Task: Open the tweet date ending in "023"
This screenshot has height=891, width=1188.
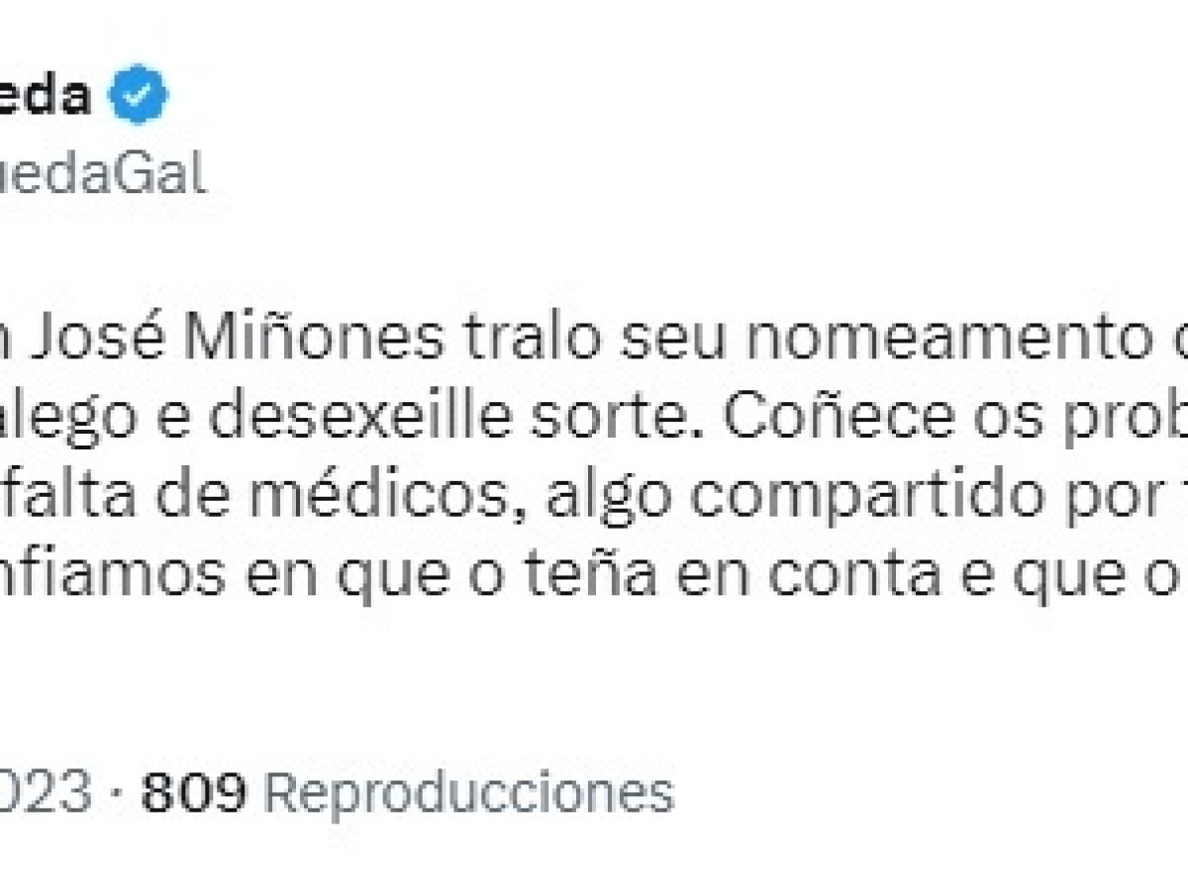Action: pyautogui.click(x=47, y=792)
